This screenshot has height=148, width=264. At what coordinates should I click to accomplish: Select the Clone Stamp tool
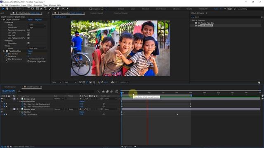[x=54, y=9]
